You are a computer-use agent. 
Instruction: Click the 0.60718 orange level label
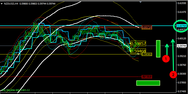click(x=147, y=27)
